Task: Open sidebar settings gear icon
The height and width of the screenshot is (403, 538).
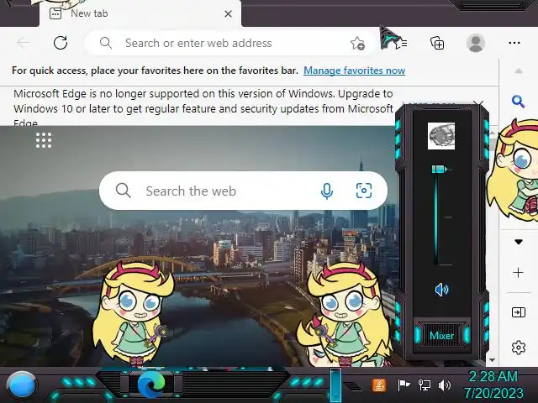Action: 518,348
